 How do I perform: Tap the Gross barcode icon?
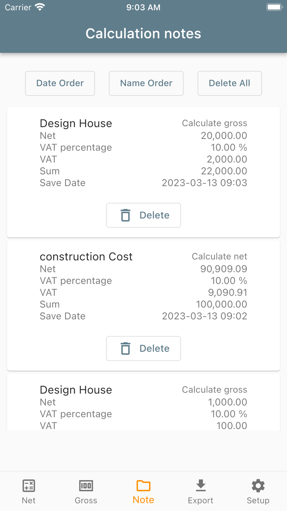[86, 486]
